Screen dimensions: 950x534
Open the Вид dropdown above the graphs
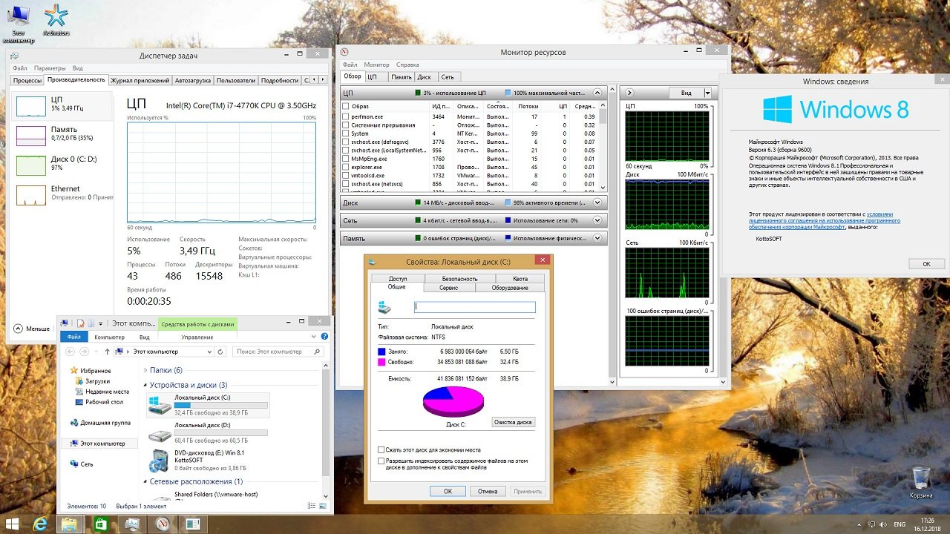pos(707,93)
